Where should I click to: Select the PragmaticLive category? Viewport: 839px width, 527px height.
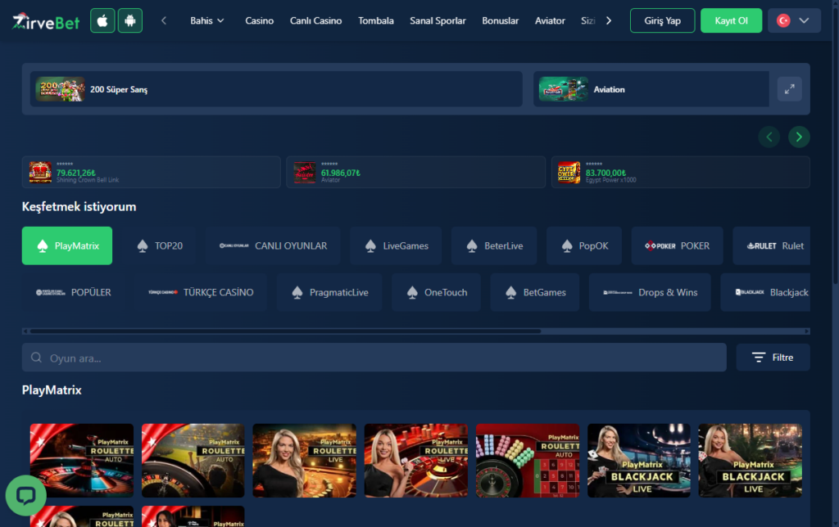(329, 292)
